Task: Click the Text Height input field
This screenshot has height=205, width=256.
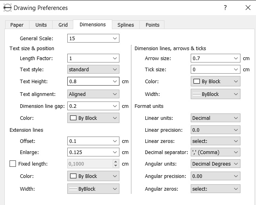Action: (x=89, y=82)
